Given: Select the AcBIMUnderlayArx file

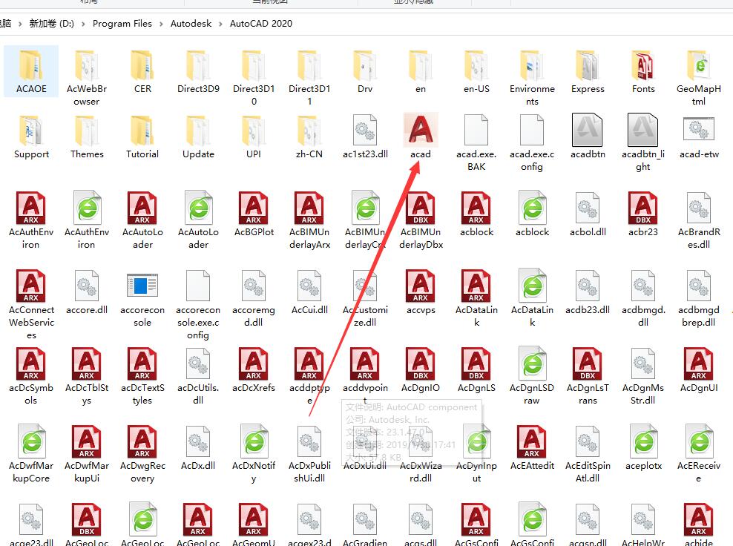Looking at the screenshot, I should [309, 220].
